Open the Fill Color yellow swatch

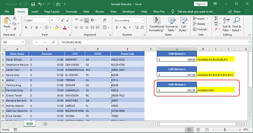point(57,27)
